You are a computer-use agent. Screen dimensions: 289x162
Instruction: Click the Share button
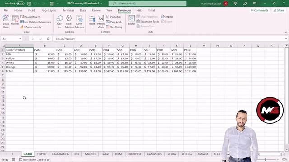point(279,10)
